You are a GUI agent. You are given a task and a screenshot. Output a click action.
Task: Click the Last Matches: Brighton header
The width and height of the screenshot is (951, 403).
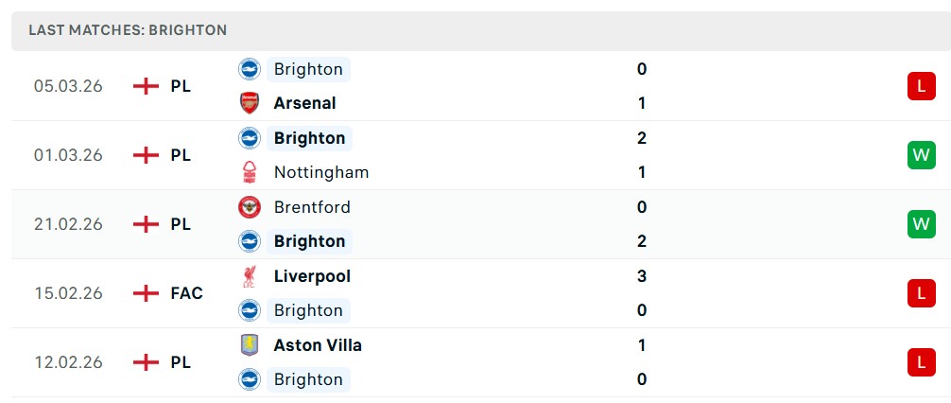(128, 30)
